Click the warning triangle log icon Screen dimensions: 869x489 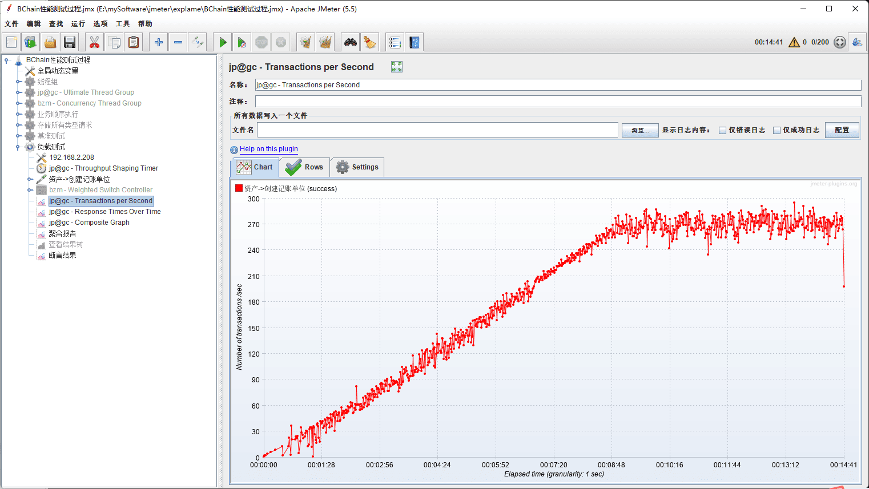(x=794, y=42)
